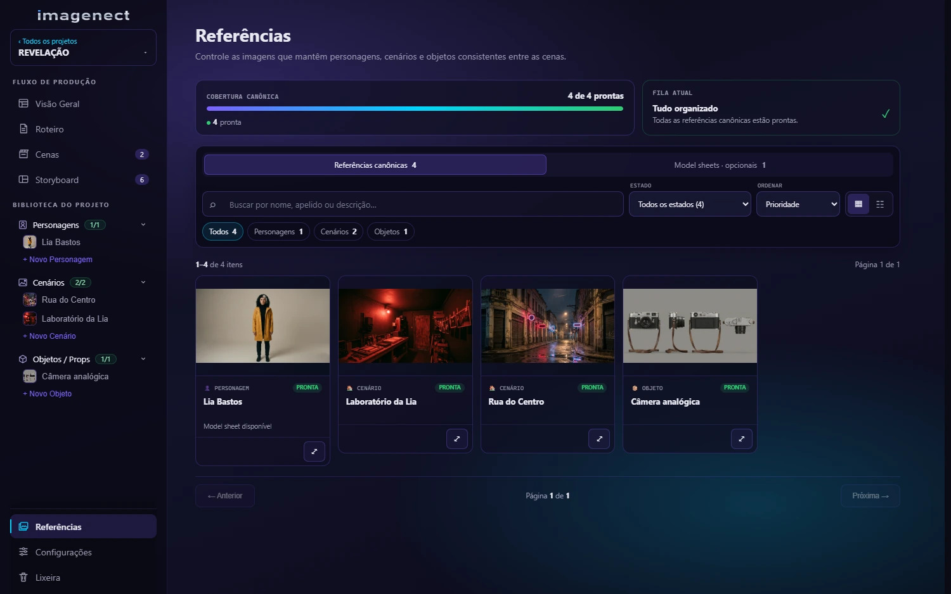This screenshot has height=594, width=951.
Task: Open the Câmera analógica reference image
Action: [690, 325]
